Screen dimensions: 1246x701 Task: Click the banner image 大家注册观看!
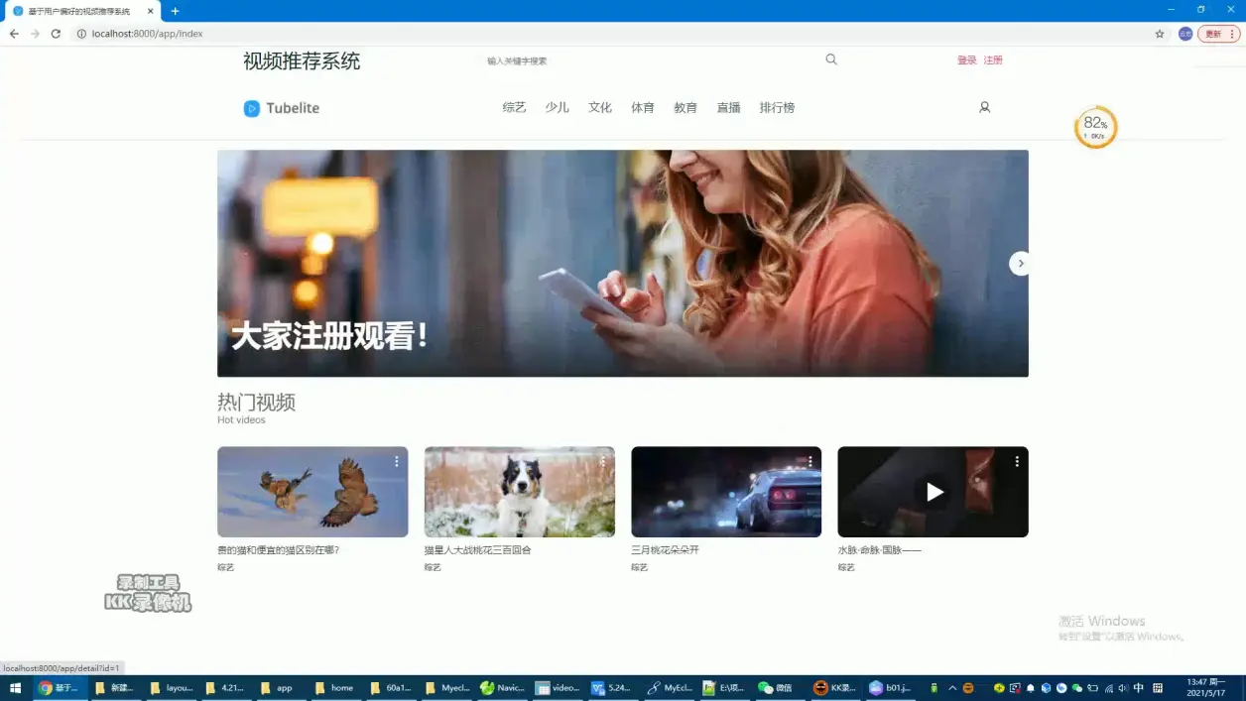coord(623,264)
